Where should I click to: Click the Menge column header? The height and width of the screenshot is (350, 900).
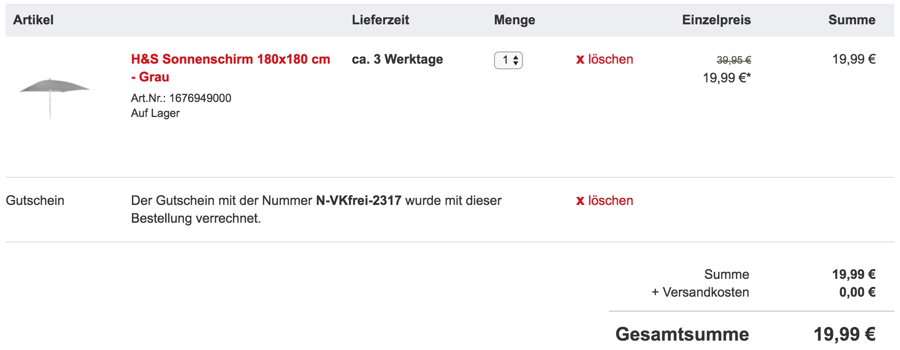click(514, 20)
